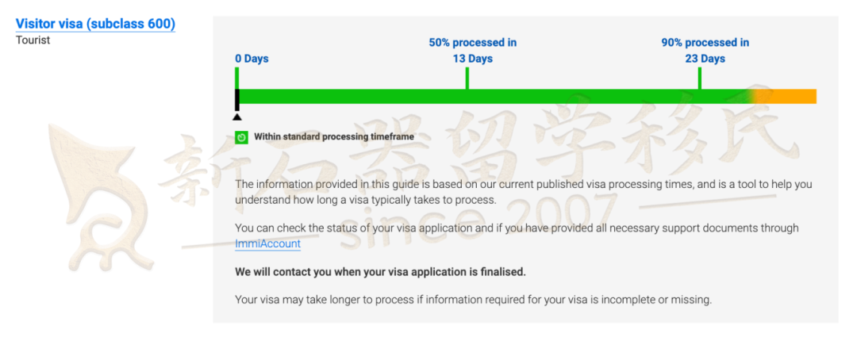
Task: Open the Visitor visa (subclass 600) link
Action: (95, 24)
